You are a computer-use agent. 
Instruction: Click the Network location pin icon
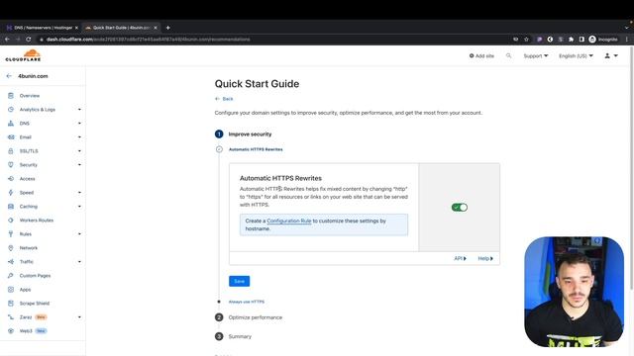pos(11,248)
